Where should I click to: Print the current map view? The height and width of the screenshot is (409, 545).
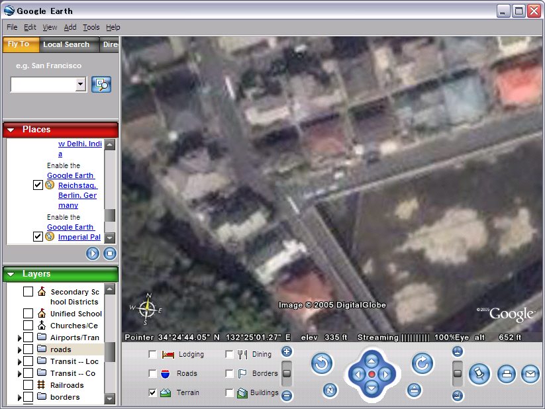(x=506, y=374)
